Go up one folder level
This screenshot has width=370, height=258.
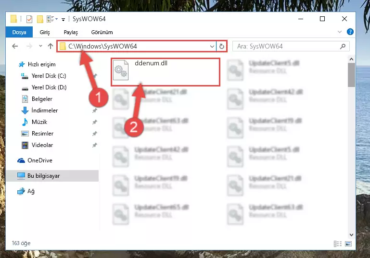(x=50, y=46)
